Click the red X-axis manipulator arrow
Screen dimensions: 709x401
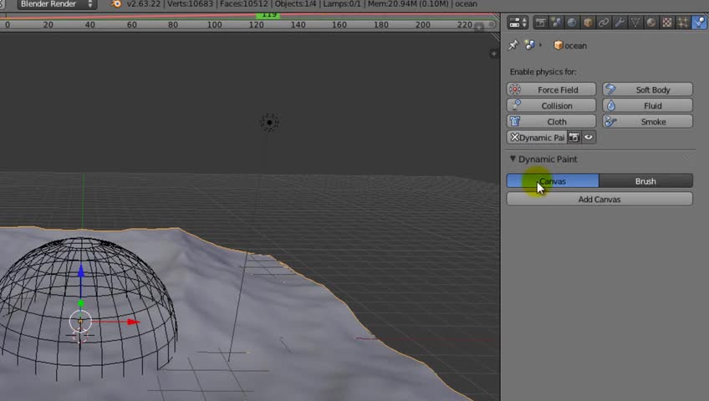click(x=133, y=322)
